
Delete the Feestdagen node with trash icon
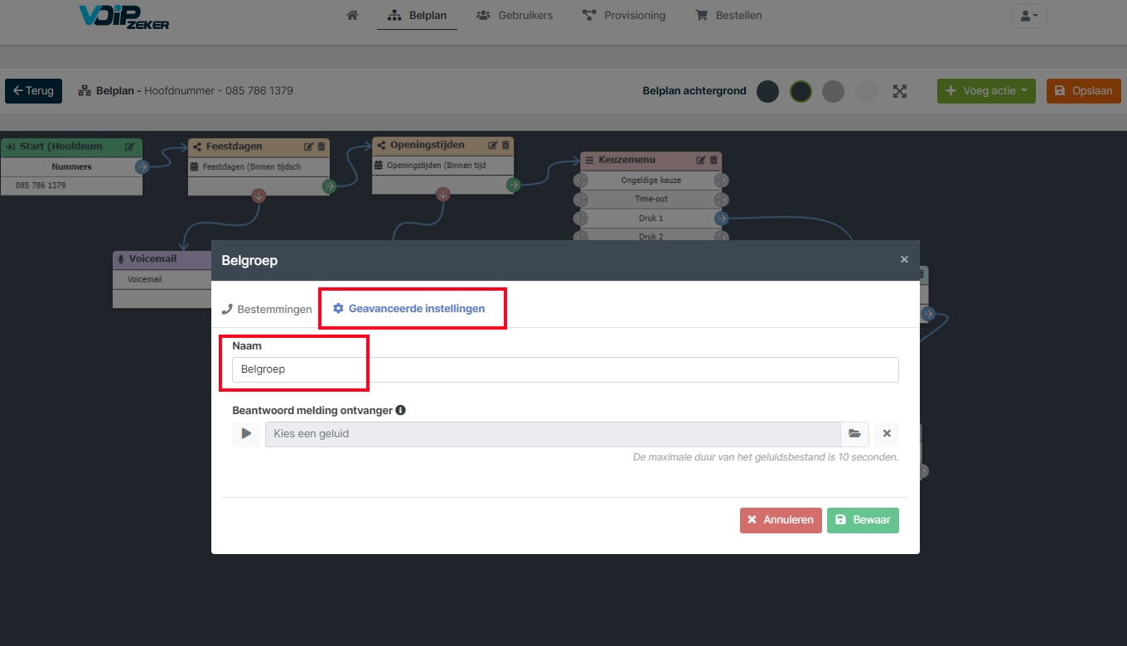point(322,147)
